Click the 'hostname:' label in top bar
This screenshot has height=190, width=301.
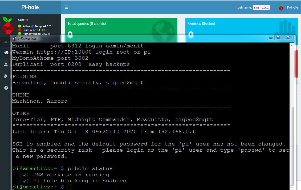pos(244,7)
